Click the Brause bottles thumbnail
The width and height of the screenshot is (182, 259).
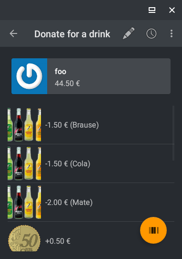[24, 125]
